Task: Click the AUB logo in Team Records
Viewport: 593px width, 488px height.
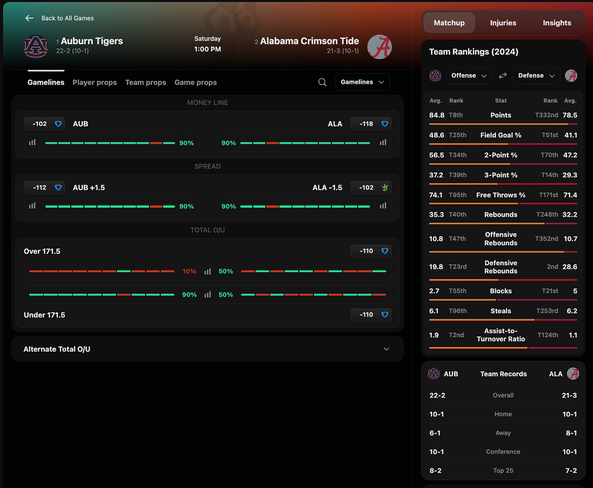Action: [x=434, y=374]
